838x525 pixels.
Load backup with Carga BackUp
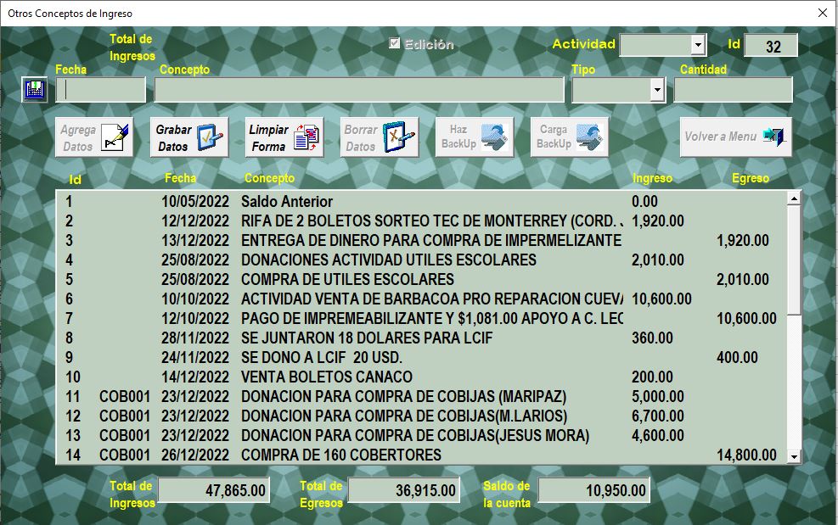coord(570,137)
